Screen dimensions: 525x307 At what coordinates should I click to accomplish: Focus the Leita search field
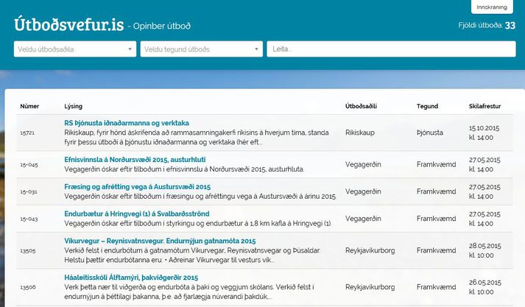(x=390, y=49)
